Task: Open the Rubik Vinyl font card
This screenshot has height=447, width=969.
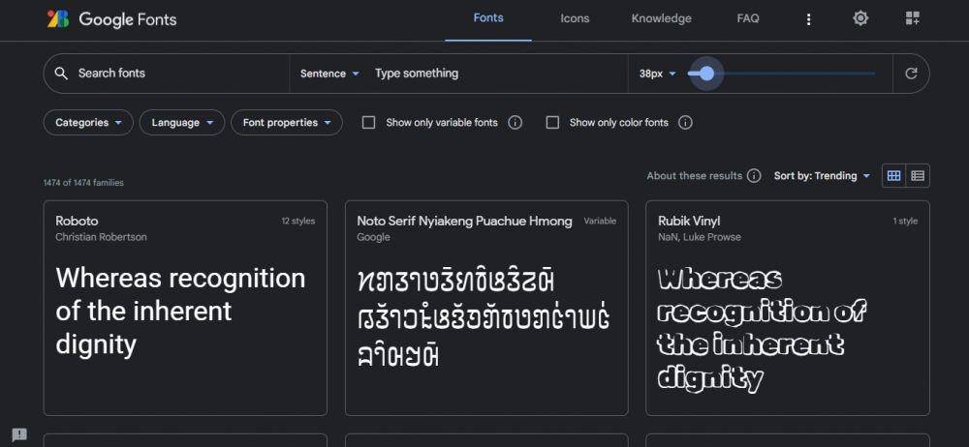Action: tap(787, 308)
